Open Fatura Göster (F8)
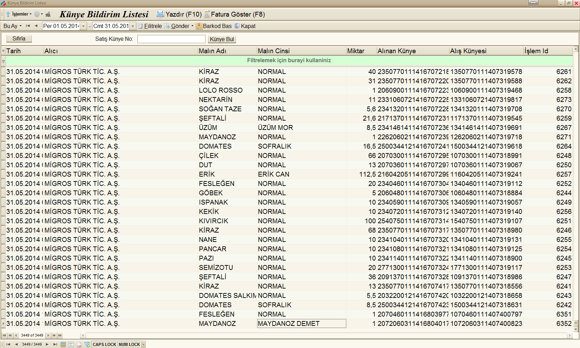The image size is (580, 348). tap(234, 14)
